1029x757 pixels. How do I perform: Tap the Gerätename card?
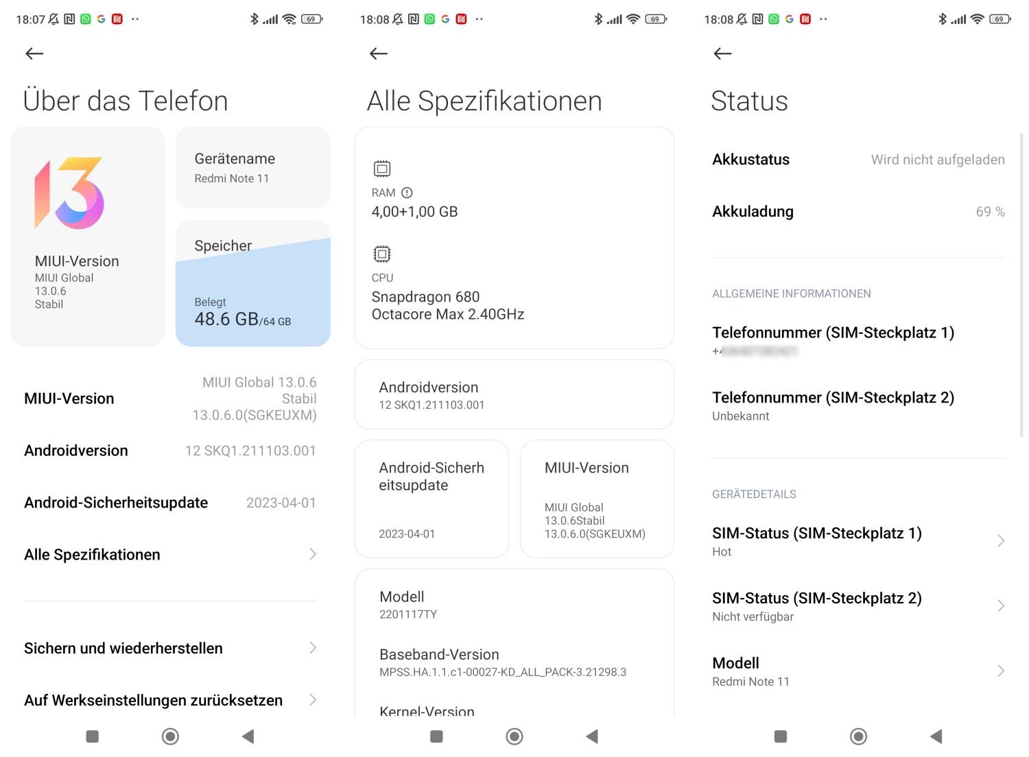point(253,167)
